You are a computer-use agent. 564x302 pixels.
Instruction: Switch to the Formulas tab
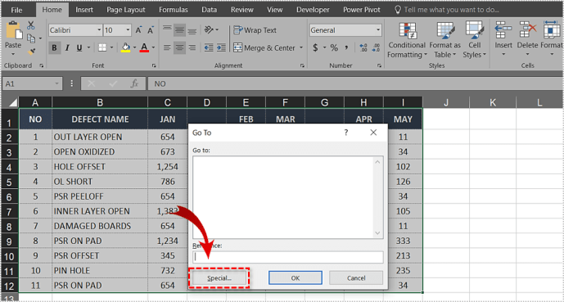pyautogui.click(x=174, y=10)
